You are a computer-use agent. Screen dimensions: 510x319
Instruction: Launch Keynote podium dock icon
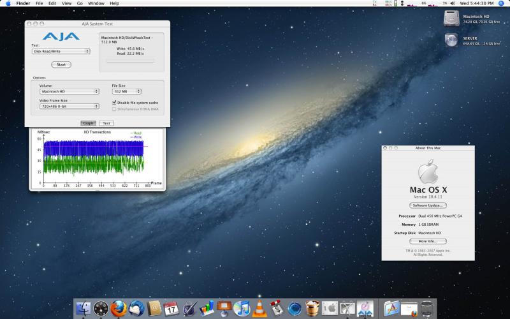[224, 308]
